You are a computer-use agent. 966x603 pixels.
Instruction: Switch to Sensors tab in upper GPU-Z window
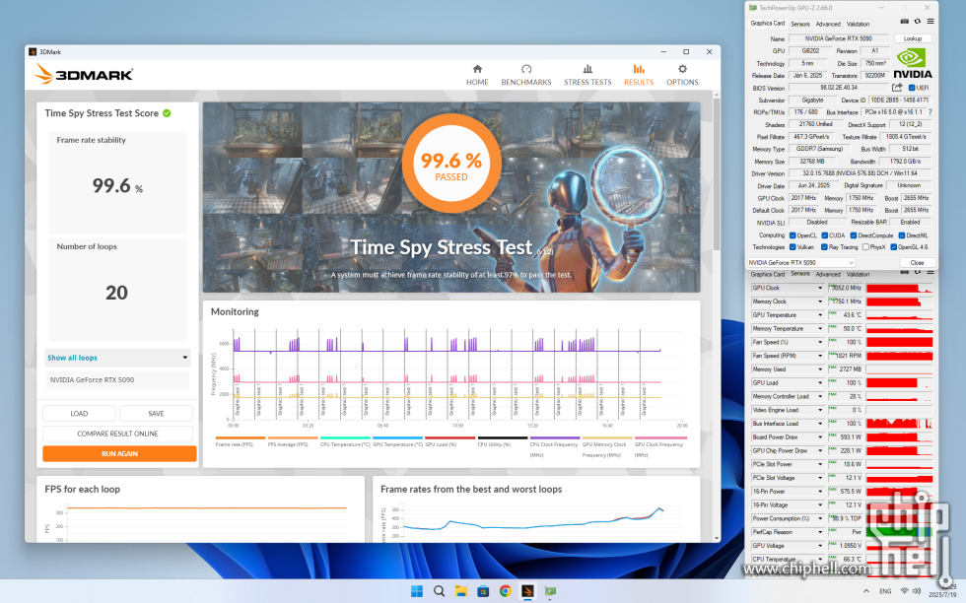click(800, 24)
